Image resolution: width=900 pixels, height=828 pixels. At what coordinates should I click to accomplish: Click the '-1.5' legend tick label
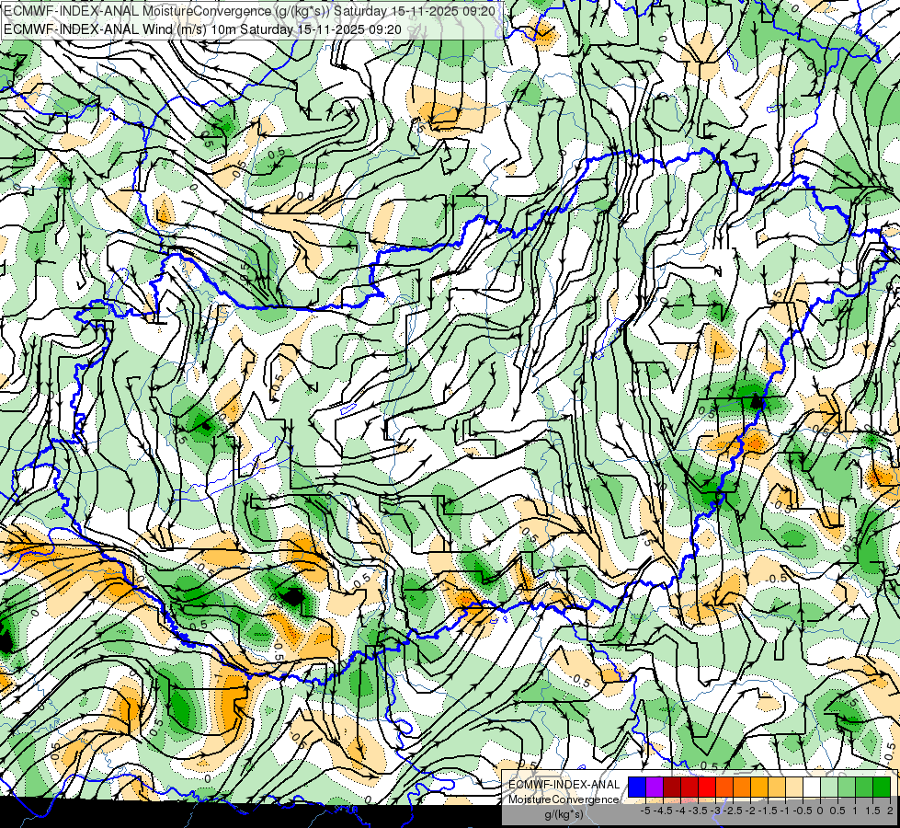(x=768, y=811)
